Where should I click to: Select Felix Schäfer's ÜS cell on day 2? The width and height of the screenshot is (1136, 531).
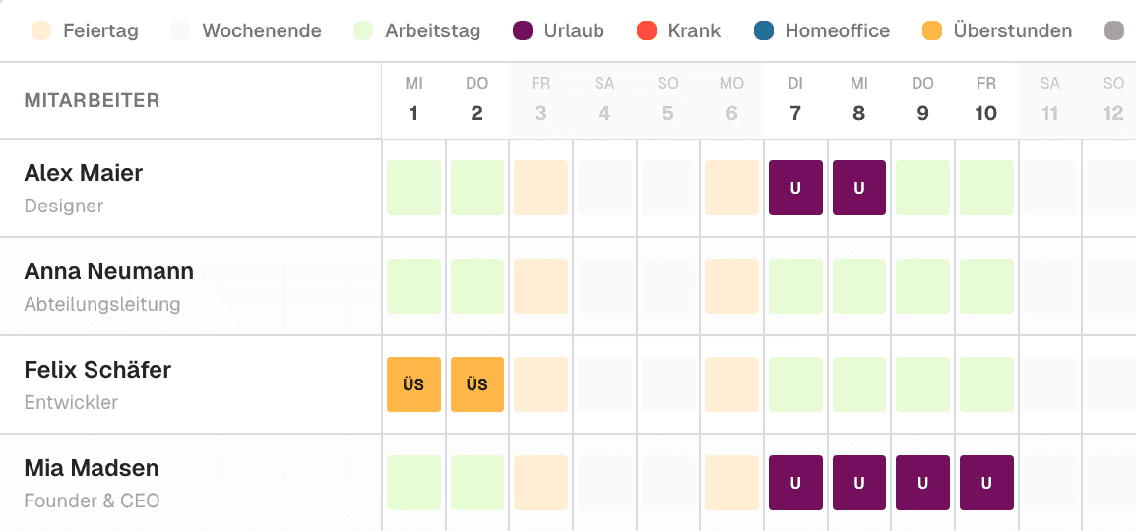tap(477, 384)
